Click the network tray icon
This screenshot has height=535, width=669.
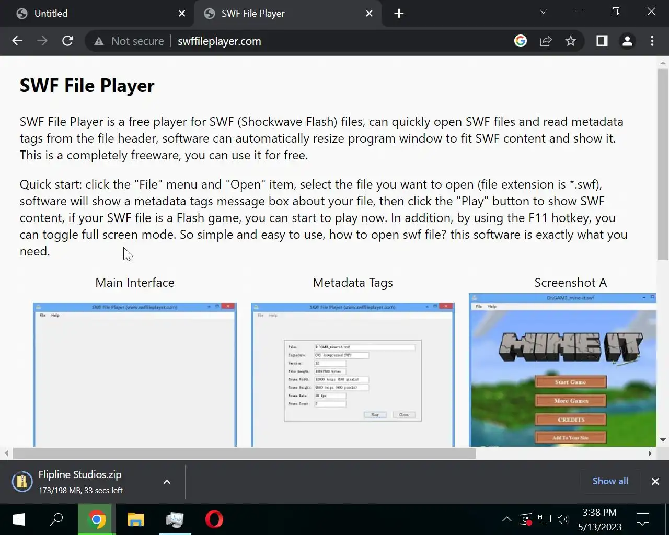tap(545, 519)
